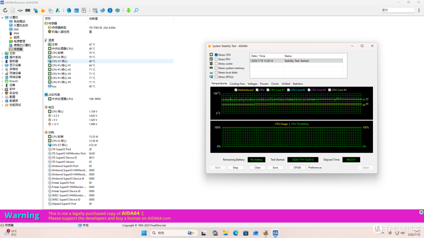The height and width of the screenshot is (238, 424).
Task: Open the Report page icon in toolbar
Action: tap(13, 10)
